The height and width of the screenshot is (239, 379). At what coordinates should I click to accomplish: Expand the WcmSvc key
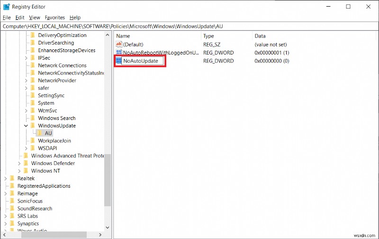[26, 110]
